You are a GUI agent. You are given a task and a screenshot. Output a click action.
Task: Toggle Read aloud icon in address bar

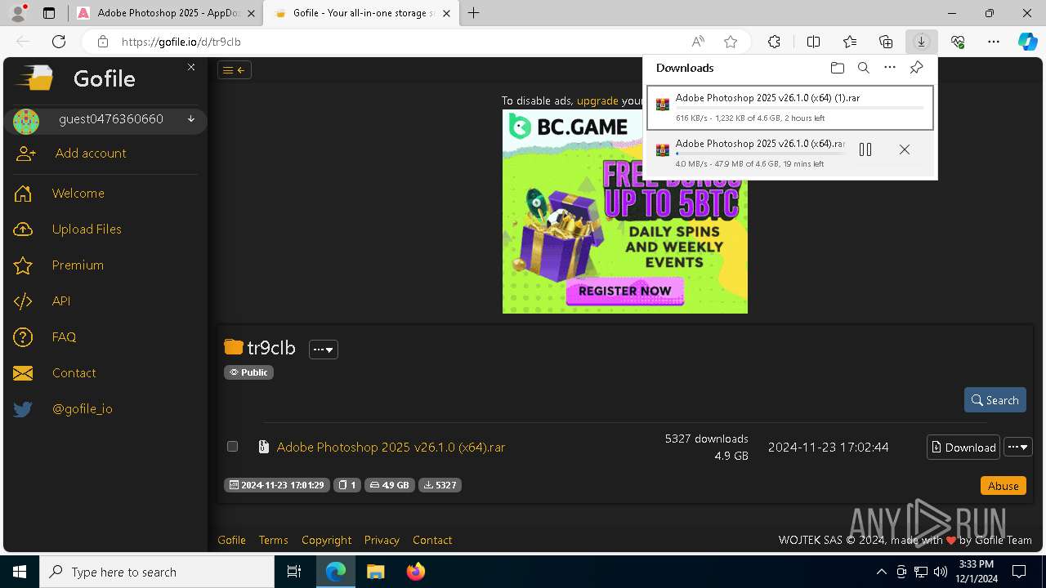click(698, 42)
